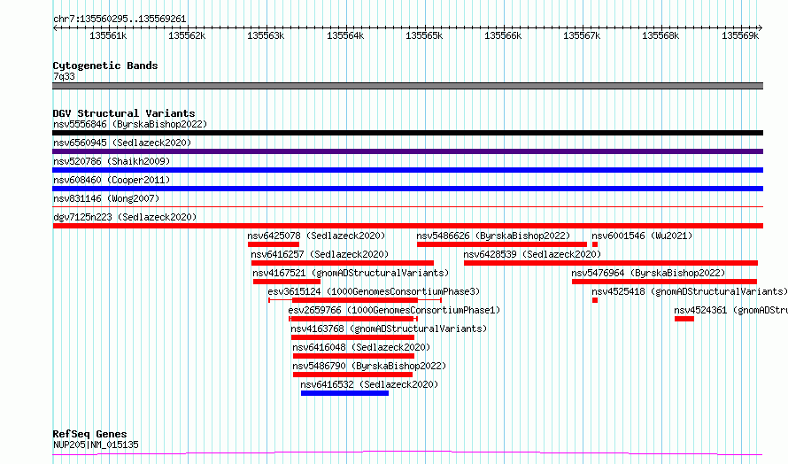Select the nsv5486626 (ByrskaBishop2022) variant

pyautogui.click(x=501, y=244)
